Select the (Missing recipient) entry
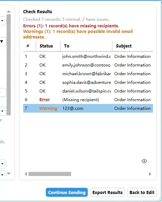162x202 pixels. tap(80, 100)
